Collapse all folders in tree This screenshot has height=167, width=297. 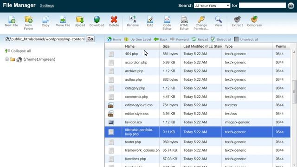point(18,51)
